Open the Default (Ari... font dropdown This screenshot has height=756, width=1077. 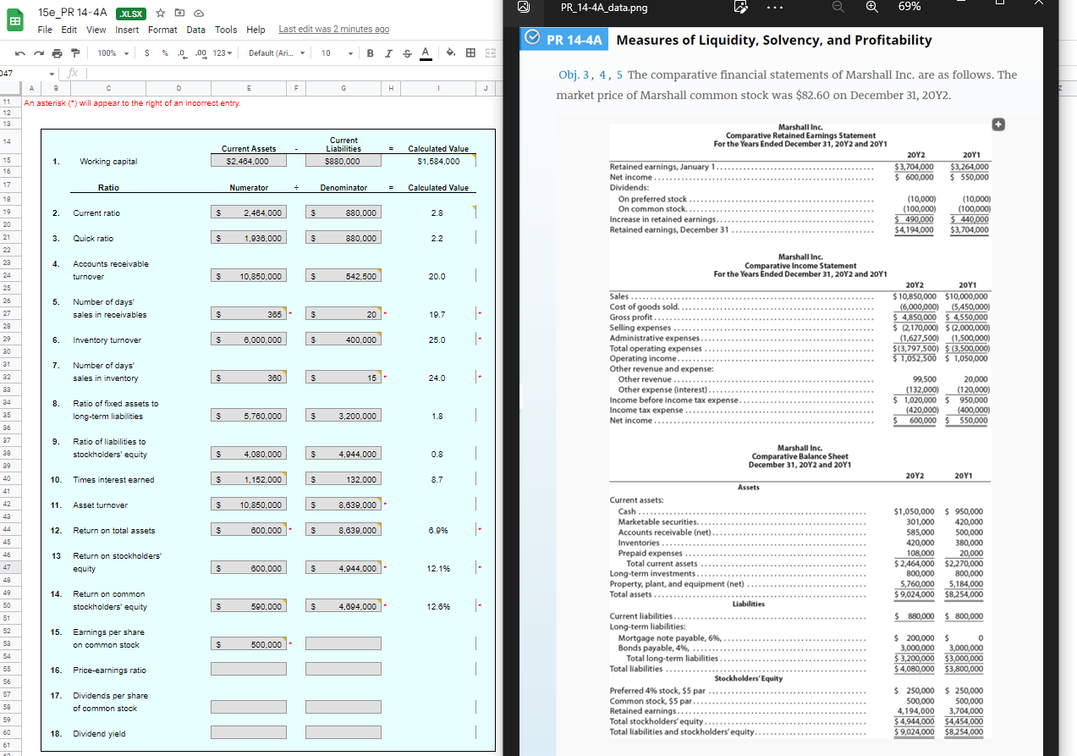pyautogui.click(x=277, y=53)
